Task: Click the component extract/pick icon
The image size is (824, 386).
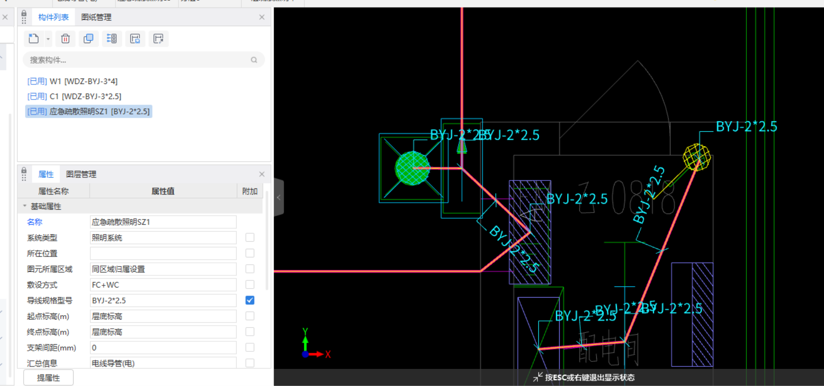Action: [158, 39]
